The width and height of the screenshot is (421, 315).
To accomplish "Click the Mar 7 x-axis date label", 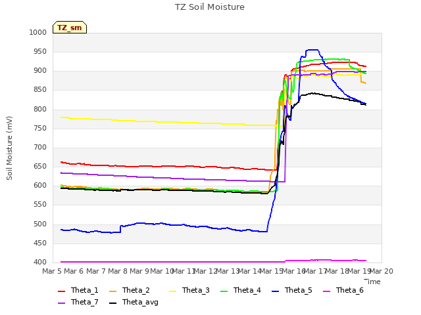I will pyautogui.click(x=96, y=271).
